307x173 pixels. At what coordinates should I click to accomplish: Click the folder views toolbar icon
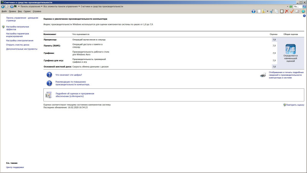[x=264, y=12]
